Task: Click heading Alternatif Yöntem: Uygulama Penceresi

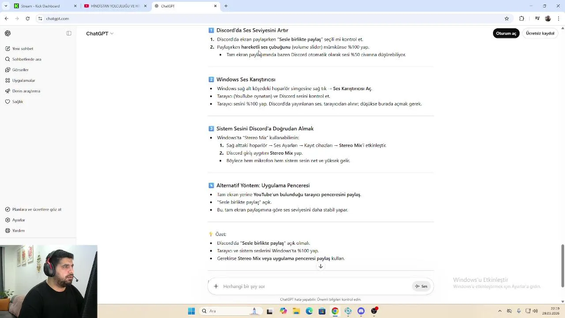Action: click(x=263, y=185)
